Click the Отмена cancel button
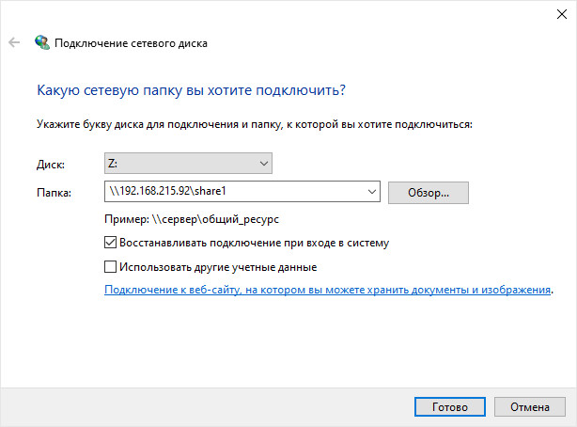577x427 pixels. 529,406
